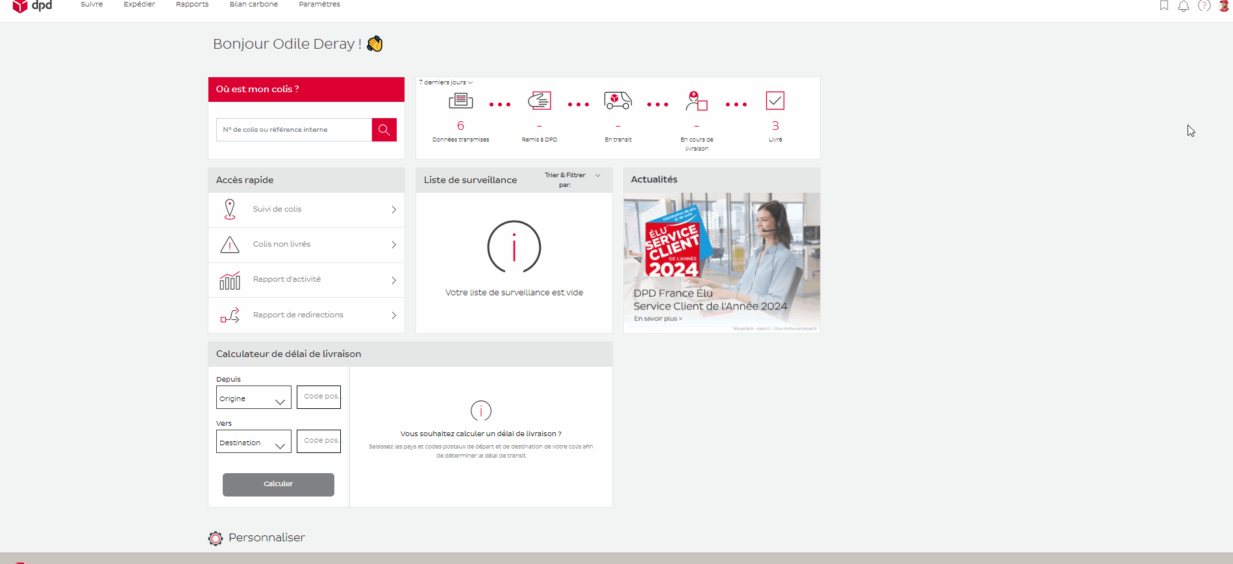
Task: Click the 3 Livré count
Action: point(775,126)
